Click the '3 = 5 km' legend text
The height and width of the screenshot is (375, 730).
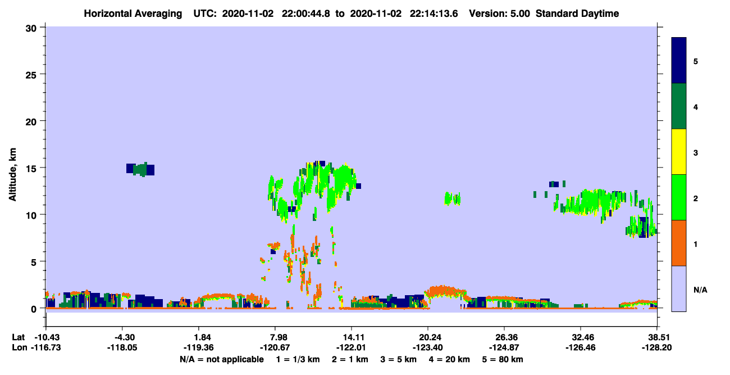[x=399, y=359]
